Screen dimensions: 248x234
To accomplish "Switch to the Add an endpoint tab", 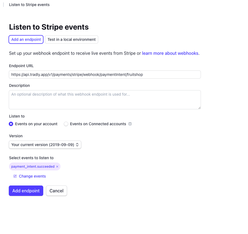I will point(26,39).
